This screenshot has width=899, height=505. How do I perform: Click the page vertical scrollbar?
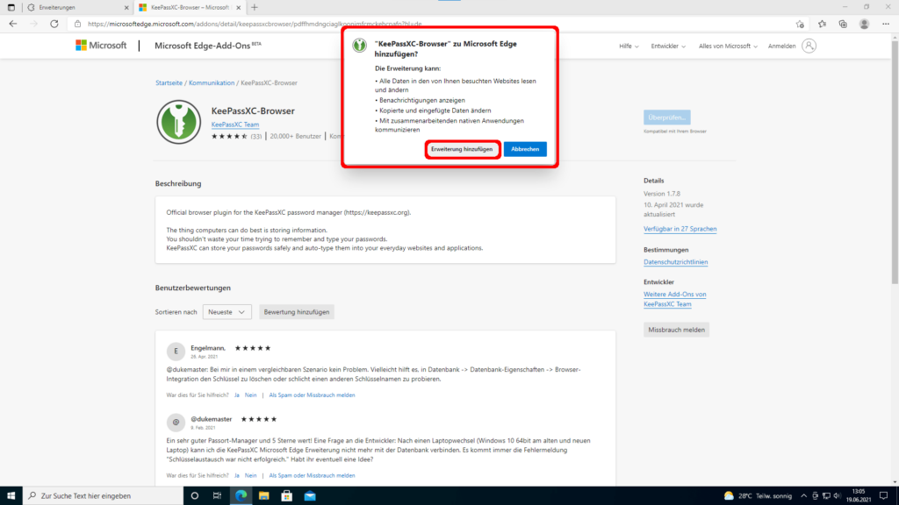click(x=895, y=160)
